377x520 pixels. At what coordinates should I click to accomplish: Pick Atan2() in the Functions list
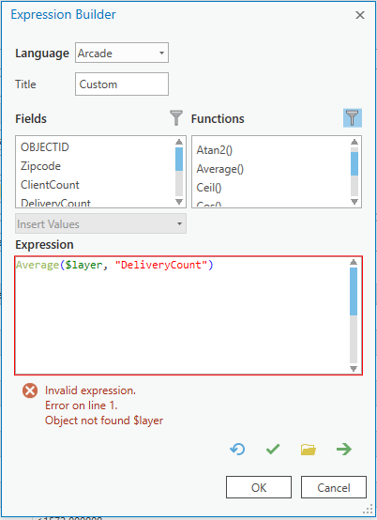click(215, 150)
